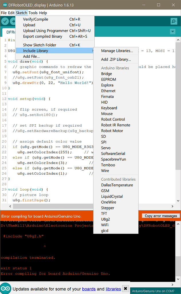The image size is (181, 294).
Task: Include the U8g2 library
Action: coord(116,219)
